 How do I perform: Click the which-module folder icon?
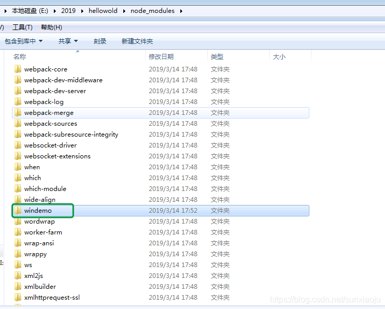pyautogui.click(x=18, y=188)
